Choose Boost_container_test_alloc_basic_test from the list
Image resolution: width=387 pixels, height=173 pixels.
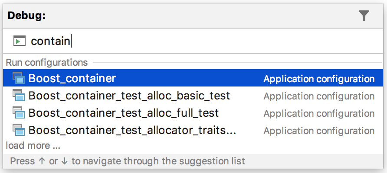click(x=129, y=96)
